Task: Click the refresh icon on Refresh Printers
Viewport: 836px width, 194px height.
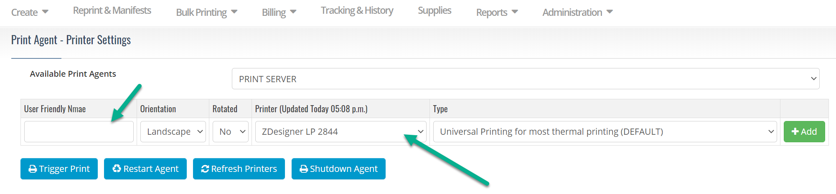Action: (x=205, y=169)
